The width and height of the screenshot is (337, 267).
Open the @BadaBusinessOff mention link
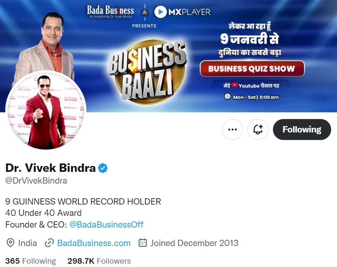(106, 225)
